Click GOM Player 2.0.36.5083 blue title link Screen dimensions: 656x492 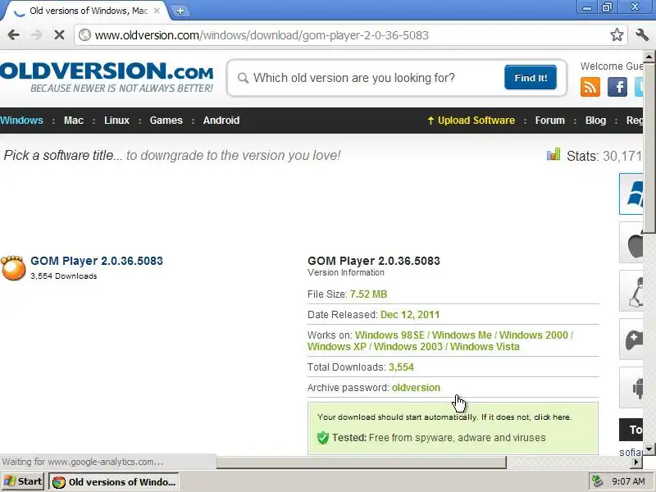tap(97, 261)
